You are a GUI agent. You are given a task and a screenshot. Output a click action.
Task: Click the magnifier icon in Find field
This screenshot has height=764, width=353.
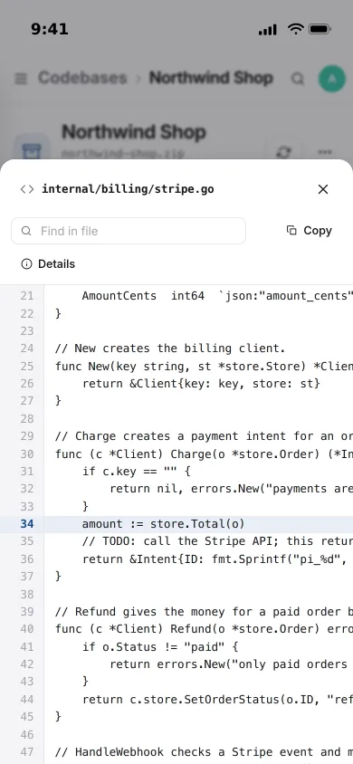click(27, 231)
